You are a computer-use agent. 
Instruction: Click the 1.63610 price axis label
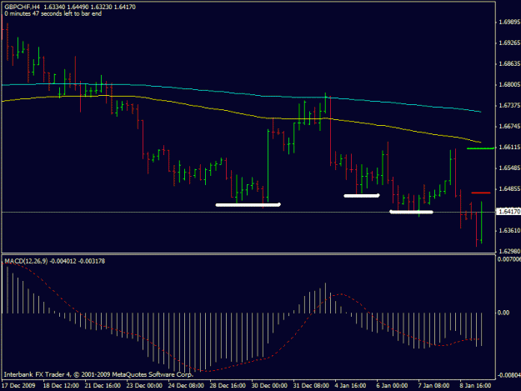pyautogui.click(x=509, y=230)
